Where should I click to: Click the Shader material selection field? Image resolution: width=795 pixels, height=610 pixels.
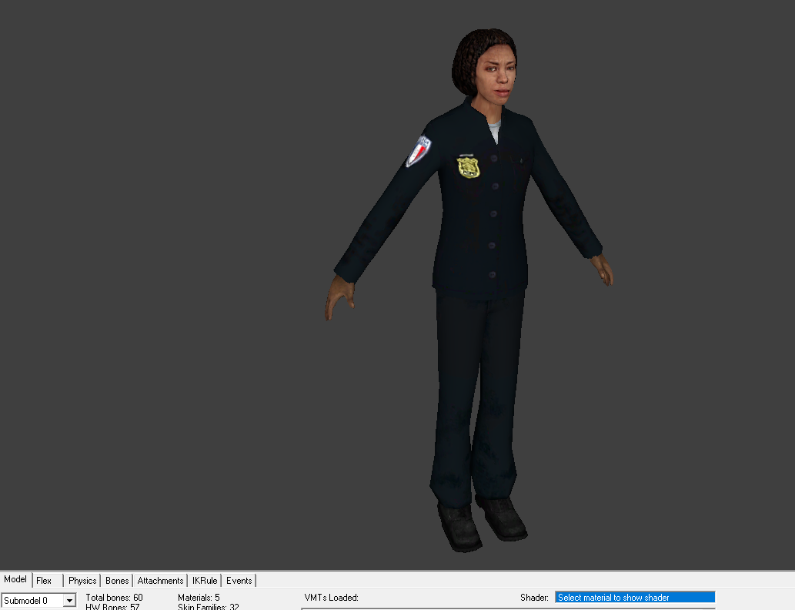click(635, 598)
